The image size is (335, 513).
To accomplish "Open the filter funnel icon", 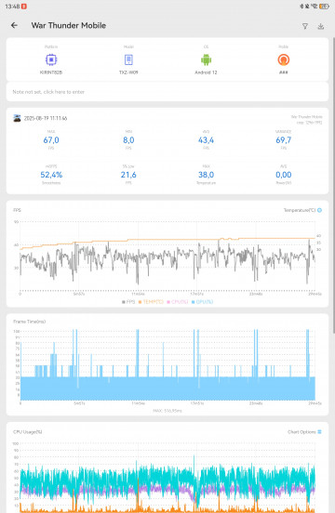I will click(305, 26).
